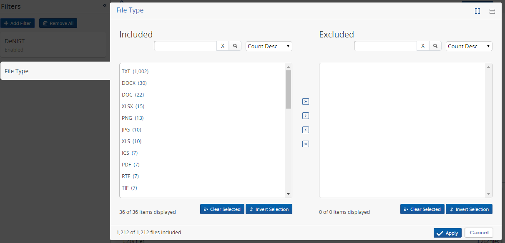505x243 pixels.
Task: Clear Selected in the Excluded list
Action: tap(422, 209)
